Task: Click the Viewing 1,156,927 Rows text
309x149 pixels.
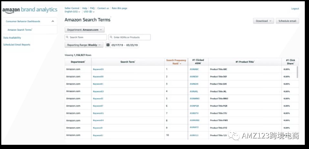Action: pos(78,55)
